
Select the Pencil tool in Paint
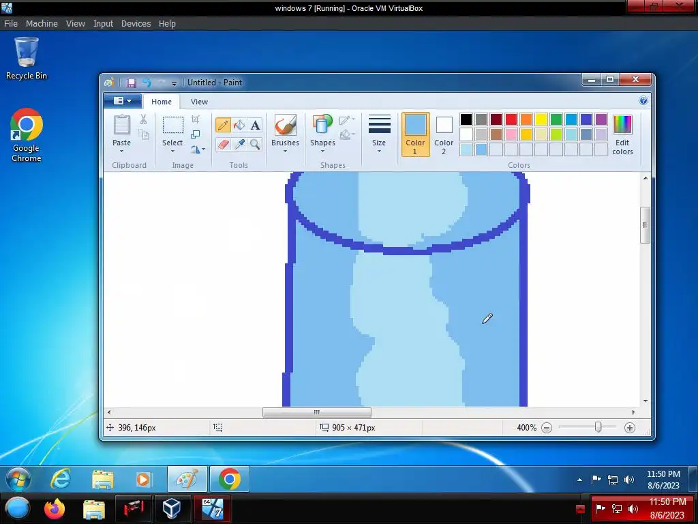tap(223, 126)
